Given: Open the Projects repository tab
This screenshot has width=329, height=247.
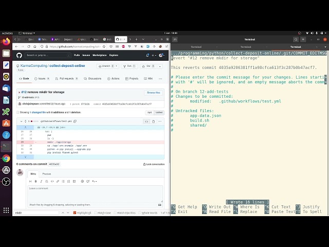Looking at the screenshot, I should pyautogui.click(x=132, y=79).
